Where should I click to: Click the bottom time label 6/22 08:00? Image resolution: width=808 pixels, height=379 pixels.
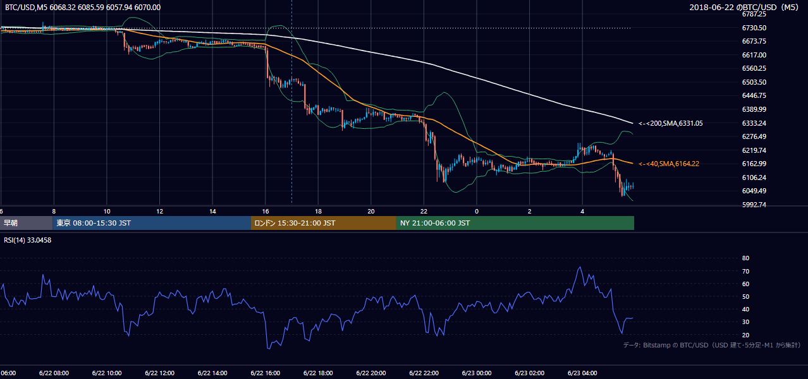tap(54, 373)
